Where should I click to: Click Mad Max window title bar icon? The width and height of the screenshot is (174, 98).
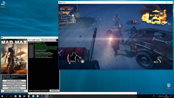coord(60,2)
